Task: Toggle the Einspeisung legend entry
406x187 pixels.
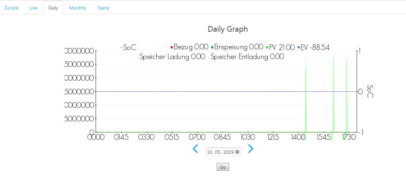Action: [237, 47]
